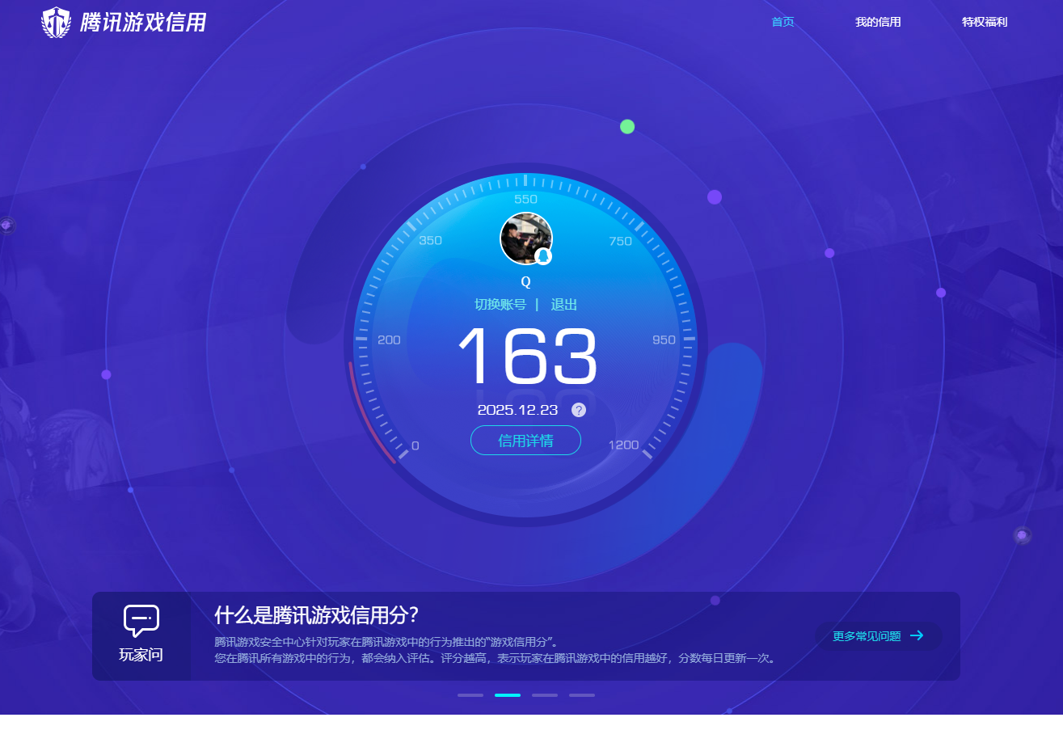
Task: Click the 切换账号 link
Action: click(499, 305)
